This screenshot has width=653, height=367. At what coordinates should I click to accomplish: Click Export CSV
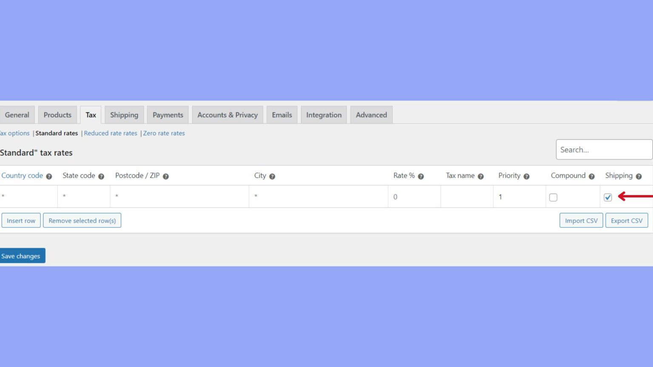[x=627, y=220]
